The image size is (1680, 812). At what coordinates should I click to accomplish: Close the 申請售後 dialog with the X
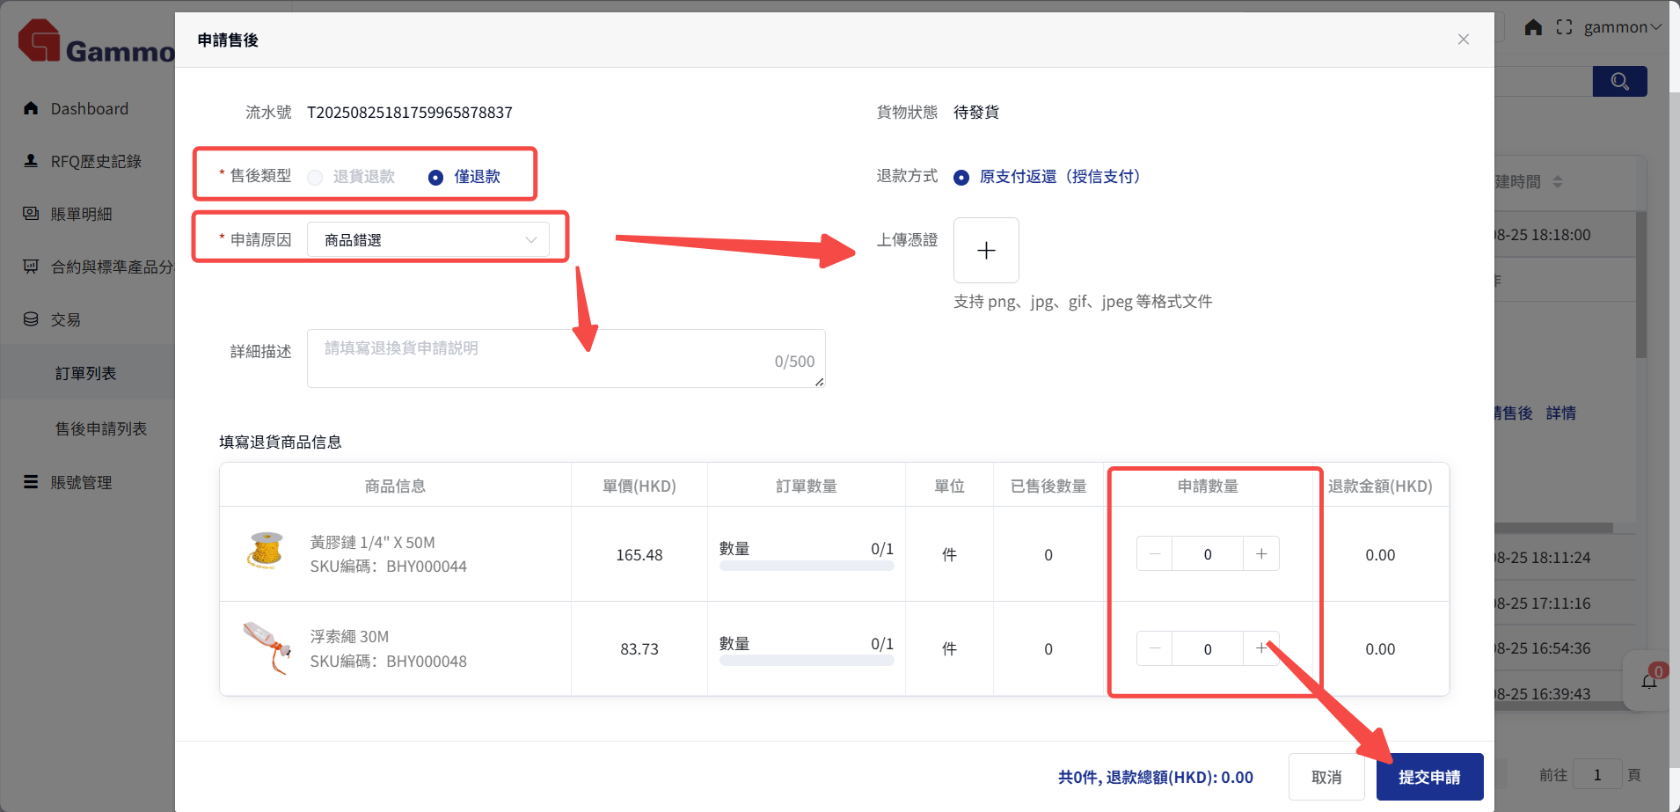coord(1464,40)
